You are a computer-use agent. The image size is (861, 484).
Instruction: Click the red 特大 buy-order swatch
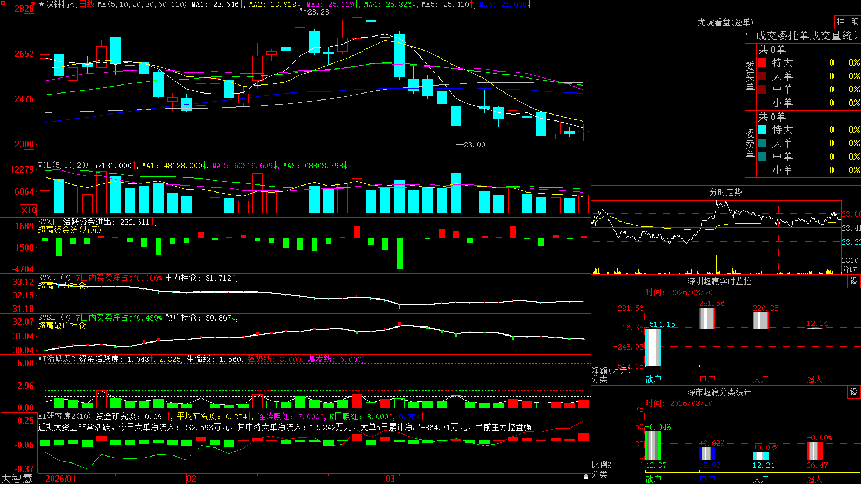[762, 62]
